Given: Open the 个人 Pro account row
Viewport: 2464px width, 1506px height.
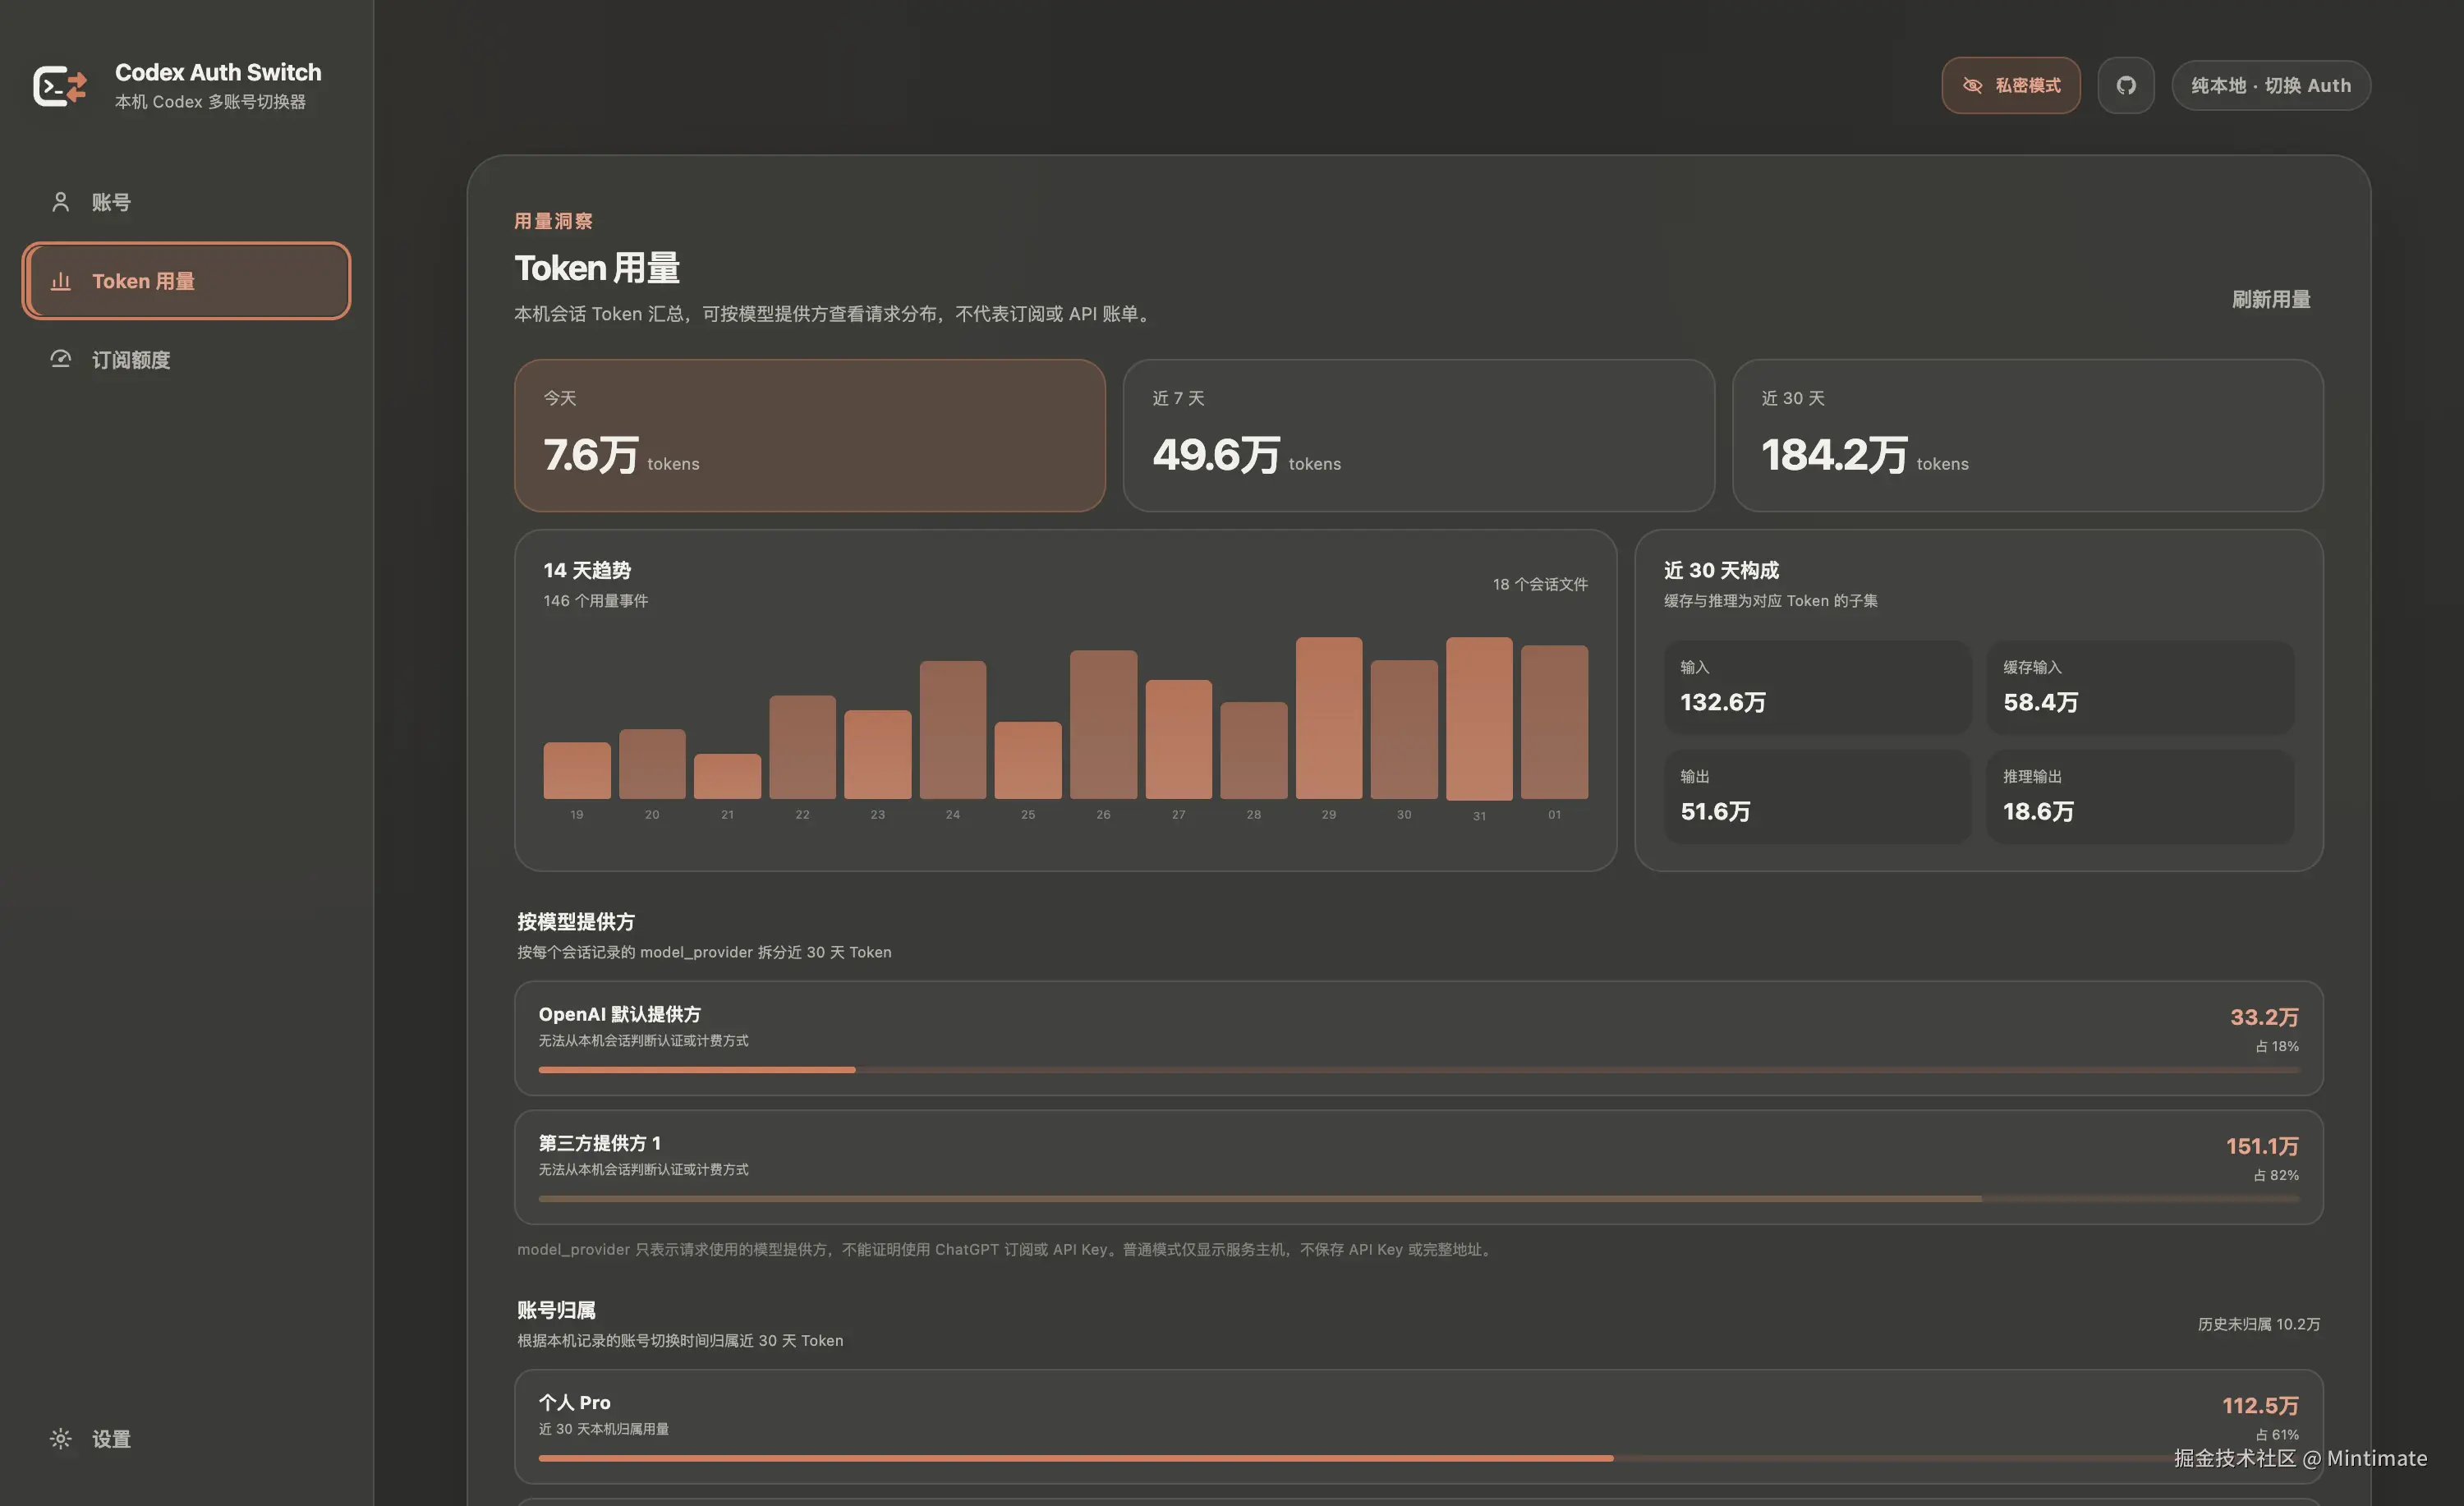Looking at the screenshot, I should (x=1418, y=1426).
